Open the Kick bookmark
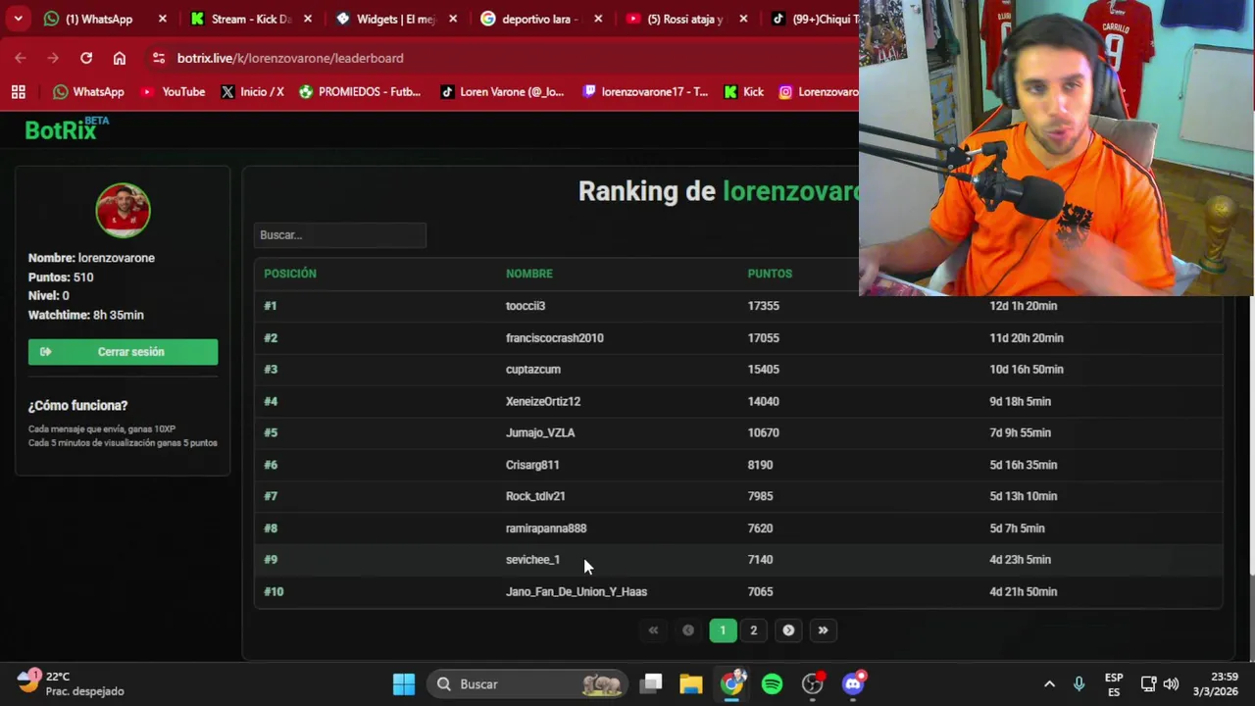1255x706 pixels. (743, 91)
